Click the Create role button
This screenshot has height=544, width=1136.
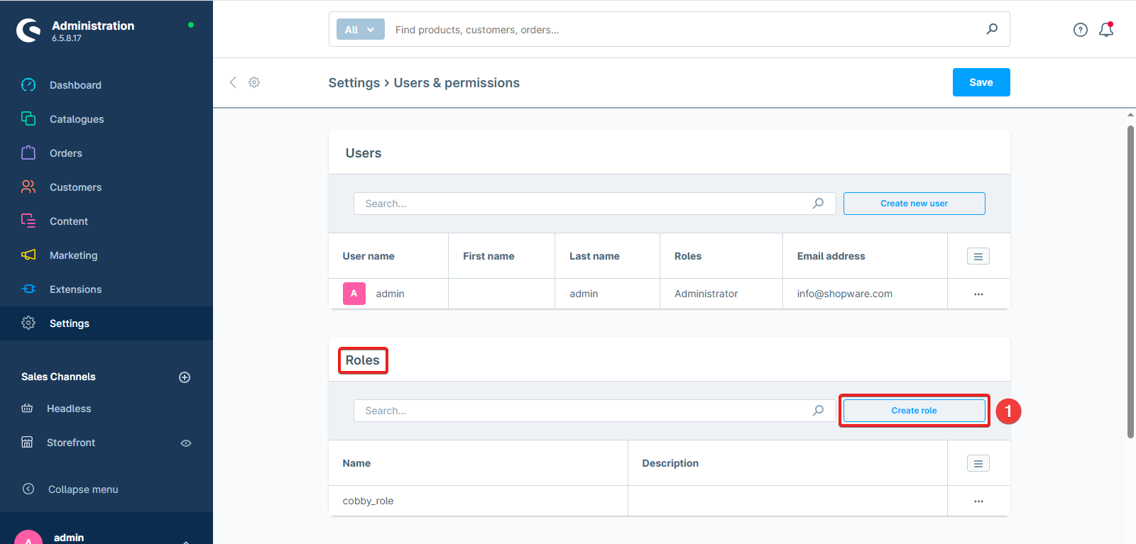point(914,411)
